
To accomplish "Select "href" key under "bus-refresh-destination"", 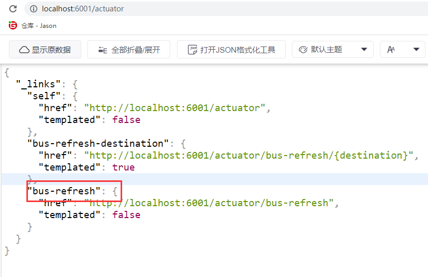I will pyautogui.click(x=55, y=156).
